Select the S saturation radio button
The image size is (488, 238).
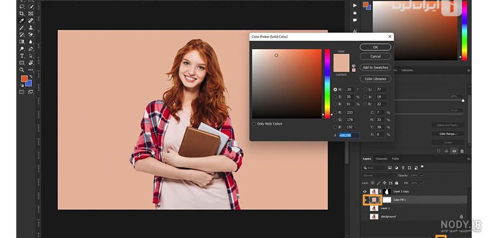click(335, 97)
